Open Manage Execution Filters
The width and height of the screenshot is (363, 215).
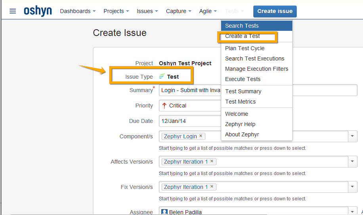coord(257,69)
